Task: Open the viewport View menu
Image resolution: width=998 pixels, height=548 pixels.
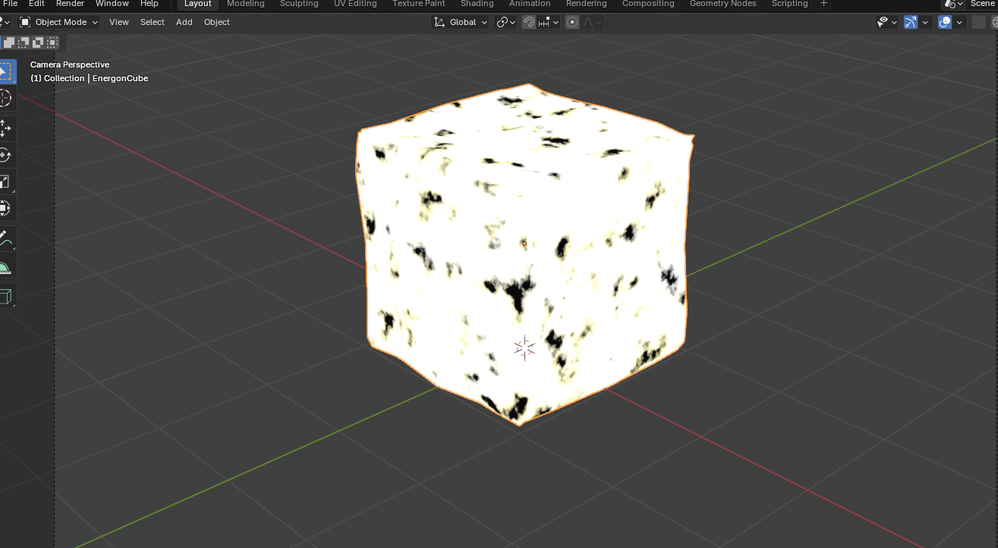Action: (x=119, y=22)
